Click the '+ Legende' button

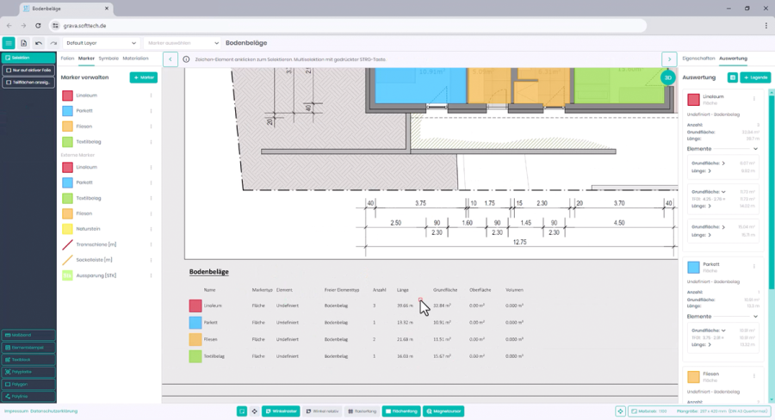pos(755,77)
